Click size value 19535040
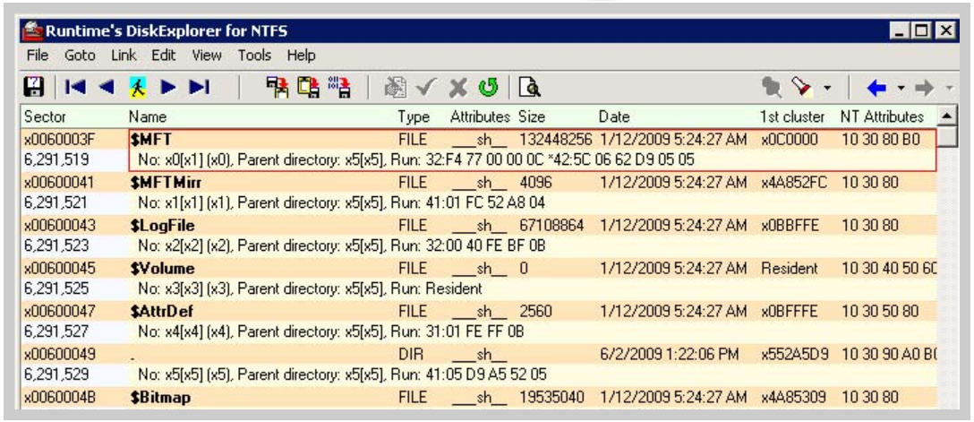 (551, 398)
